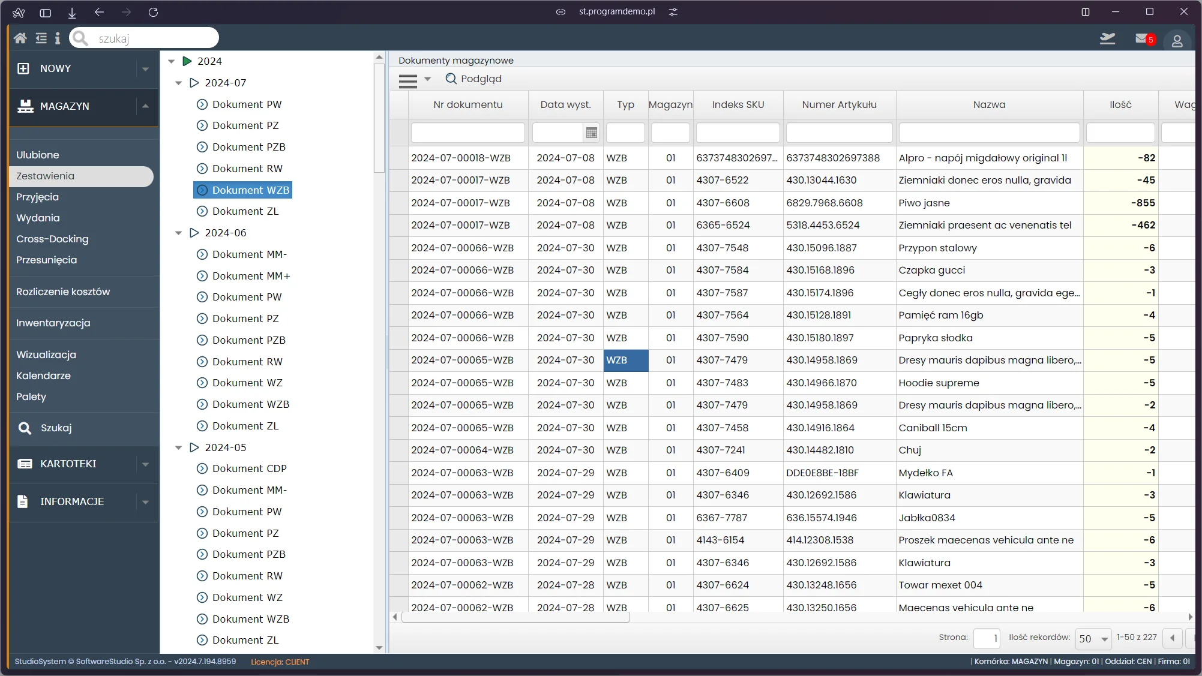Click the forward navigation arrow icon

[x=125, y=13]
